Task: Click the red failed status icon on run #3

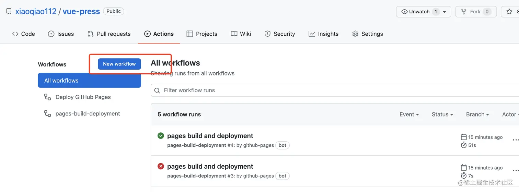Action: [161, 166]
